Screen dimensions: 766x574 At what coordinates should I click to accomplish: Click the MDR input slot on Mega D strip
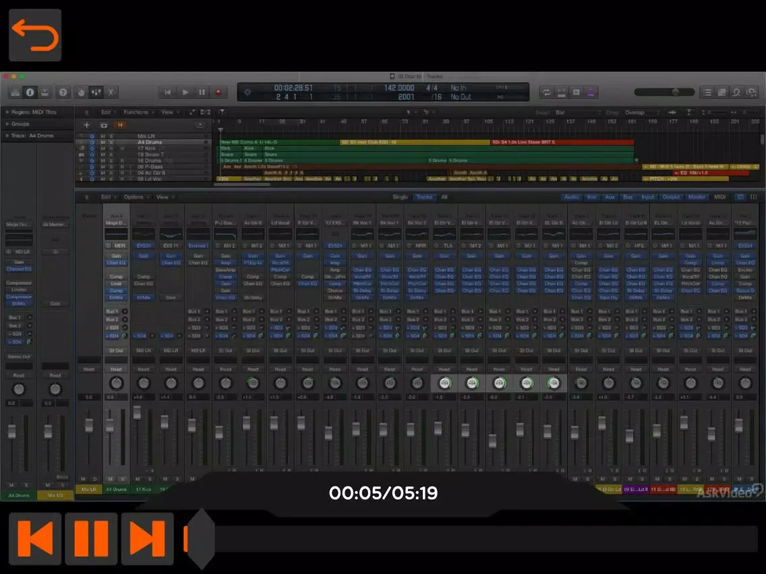pos(116,245)
